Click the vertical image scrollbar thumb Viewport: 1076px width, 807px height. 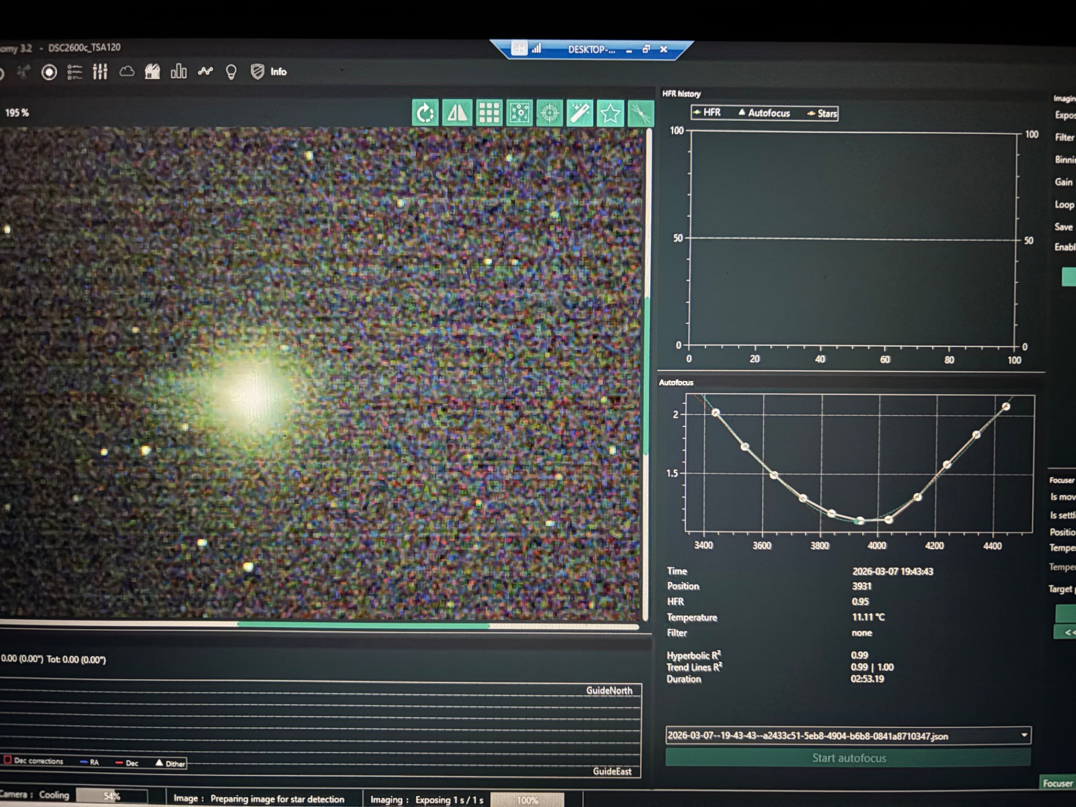click(x=646, y=375)
